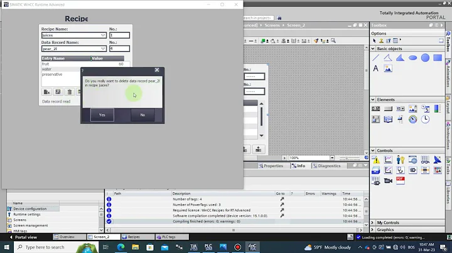The height and width of the screenshot is (253, 452).
Task: Select the Polyline basic object
Action: tap(388, 58)
